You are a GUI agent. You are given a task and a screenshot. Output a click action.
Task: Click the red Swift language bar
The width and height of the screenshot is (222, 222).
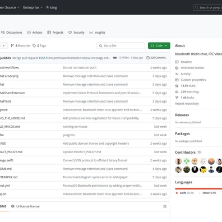point(198,188)
